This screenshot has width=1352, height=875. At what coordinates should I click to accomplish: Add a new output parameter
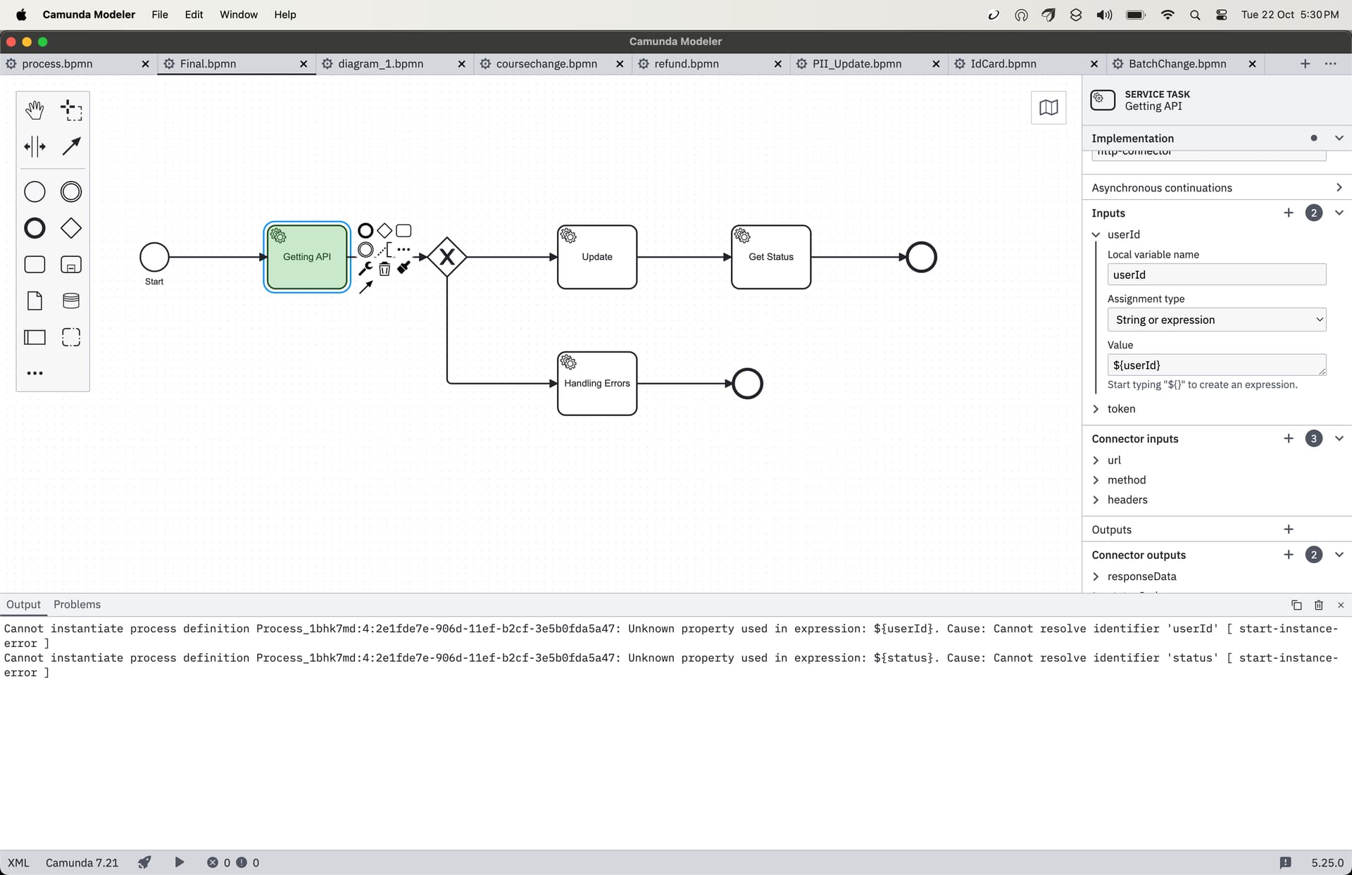1289,529
